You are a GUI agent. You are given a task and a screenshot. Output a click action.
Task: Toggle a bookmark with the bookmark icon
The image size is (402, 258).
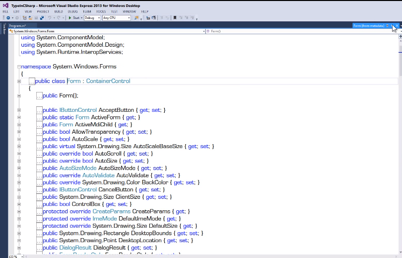click(175, 18)
